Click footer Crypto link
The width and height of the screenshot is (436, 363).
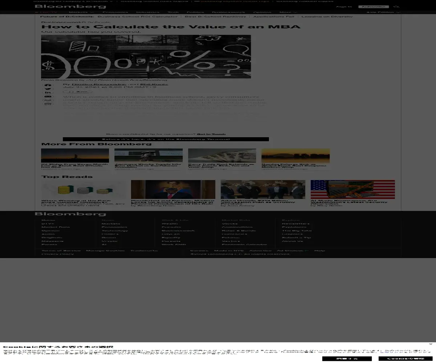[109, 241]
